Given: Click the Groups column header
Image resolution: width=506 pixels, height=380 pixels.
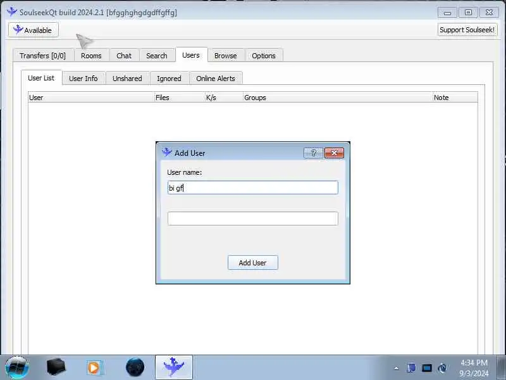Looking at the screenshot, I should tap(338, 98).
